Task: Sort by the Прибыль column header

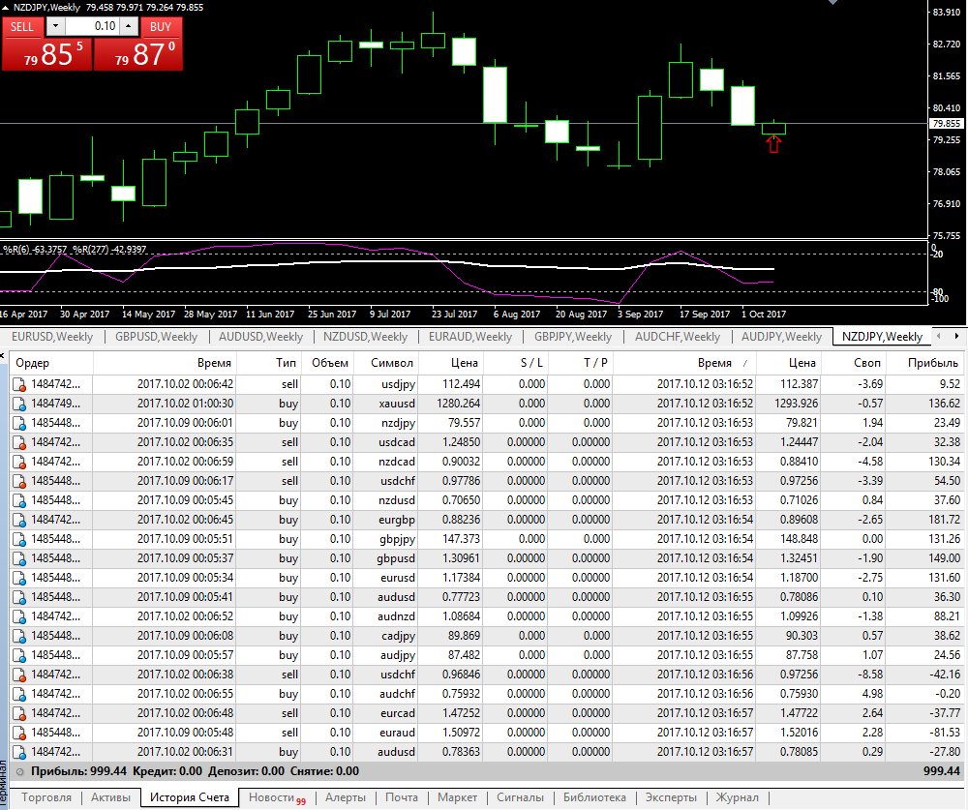Action: [932, 363]
